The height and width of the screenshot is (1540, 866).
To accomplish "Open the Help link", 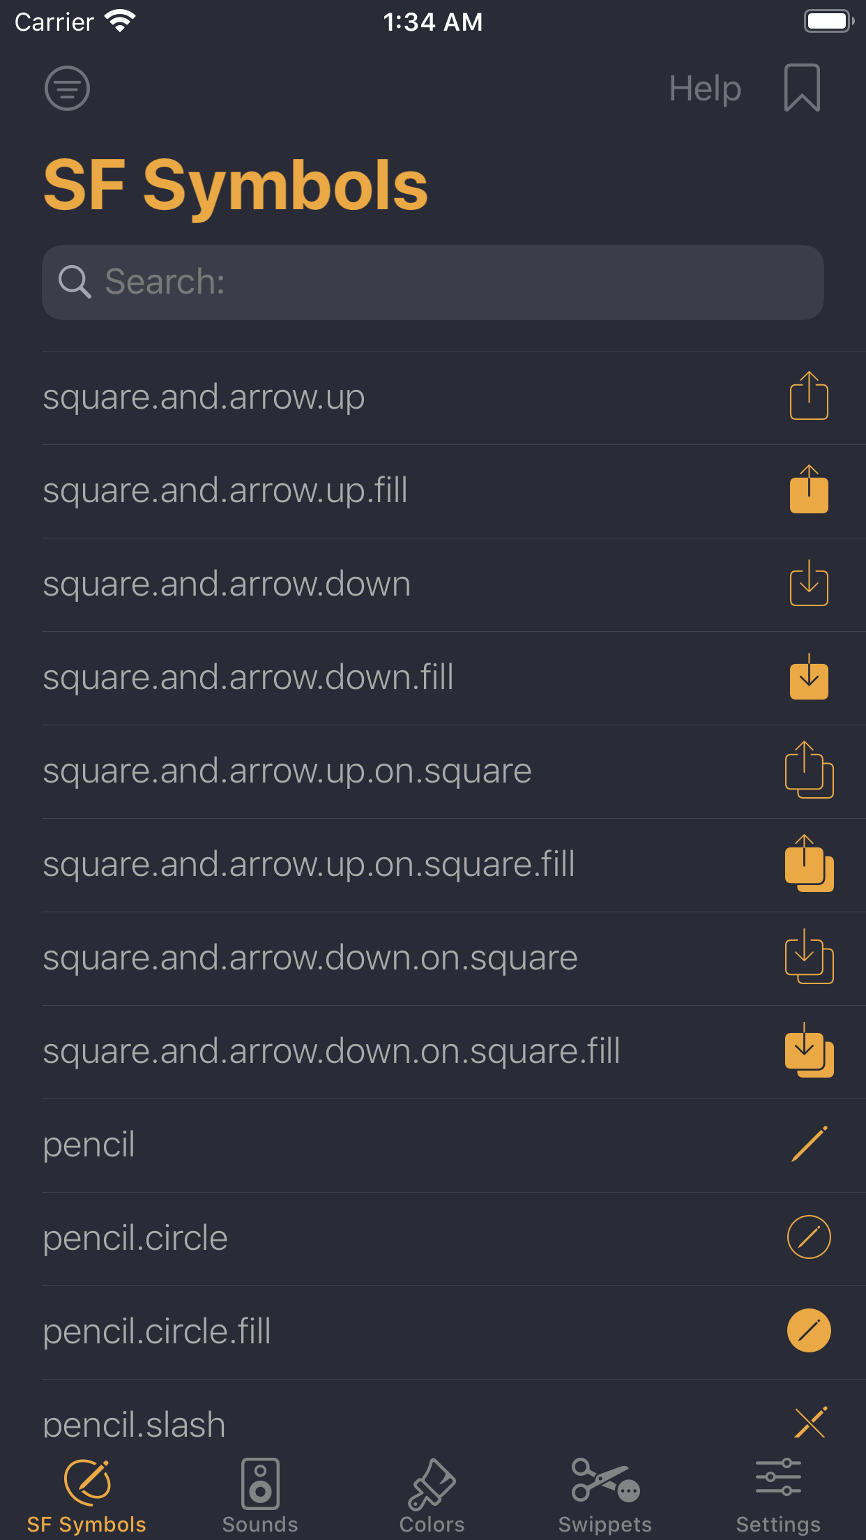I will tap(704, 89).
